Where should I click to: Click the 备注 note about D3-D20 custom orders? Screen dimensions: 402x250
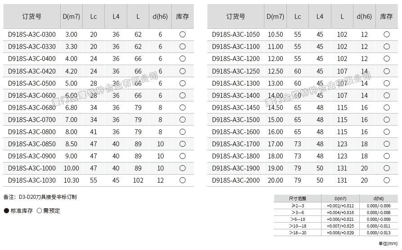point(40,197)
